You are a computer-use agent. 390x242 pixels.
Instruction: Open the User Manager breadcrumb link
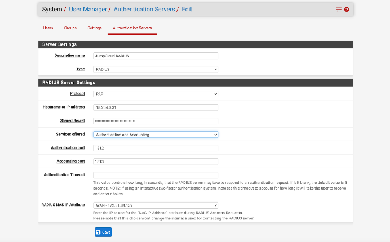pos(88,10)
